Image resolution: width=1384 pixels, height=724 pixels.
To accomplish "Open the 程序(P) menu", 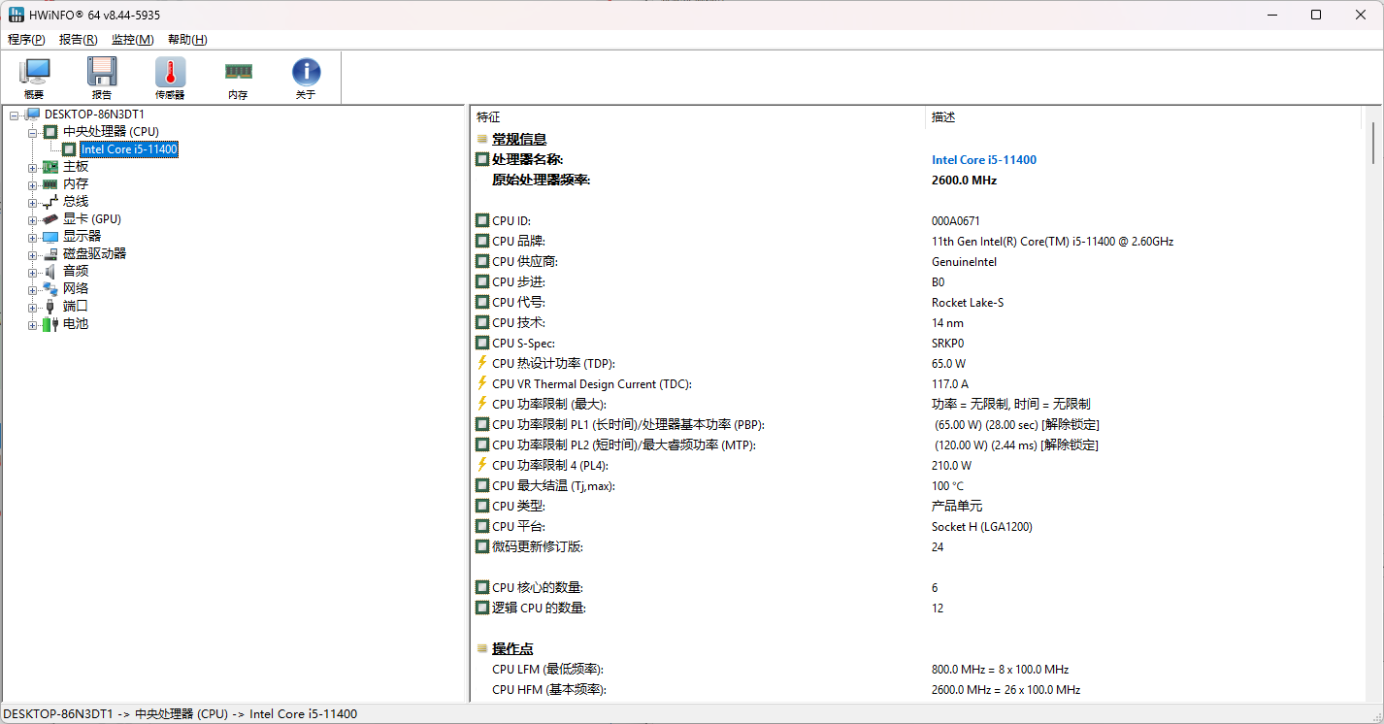I will coord(26,40).
